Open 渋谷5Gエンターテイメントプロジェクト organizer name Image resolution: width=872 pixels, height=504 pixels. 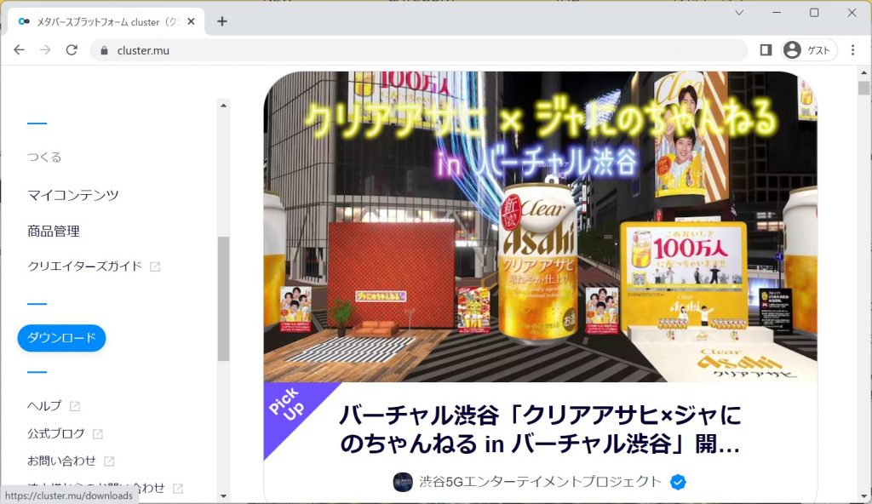coord(540,482)
